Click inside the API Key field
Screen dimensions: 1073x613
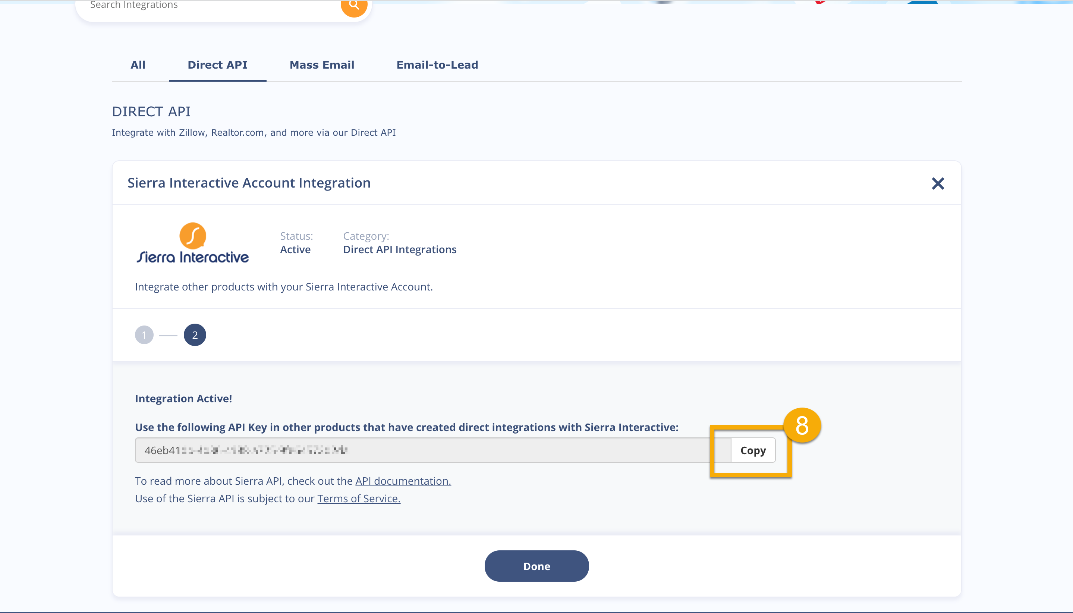[433, 450]
